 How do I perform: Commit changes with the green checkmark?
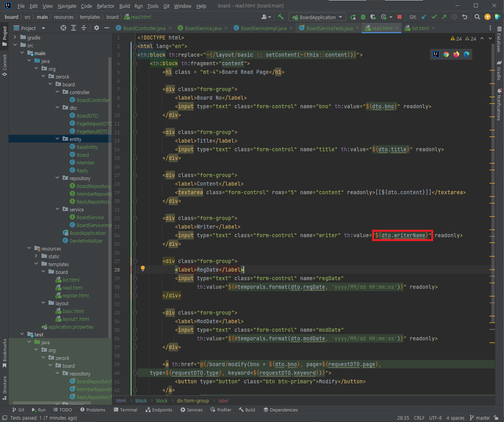tap(434, 17)
